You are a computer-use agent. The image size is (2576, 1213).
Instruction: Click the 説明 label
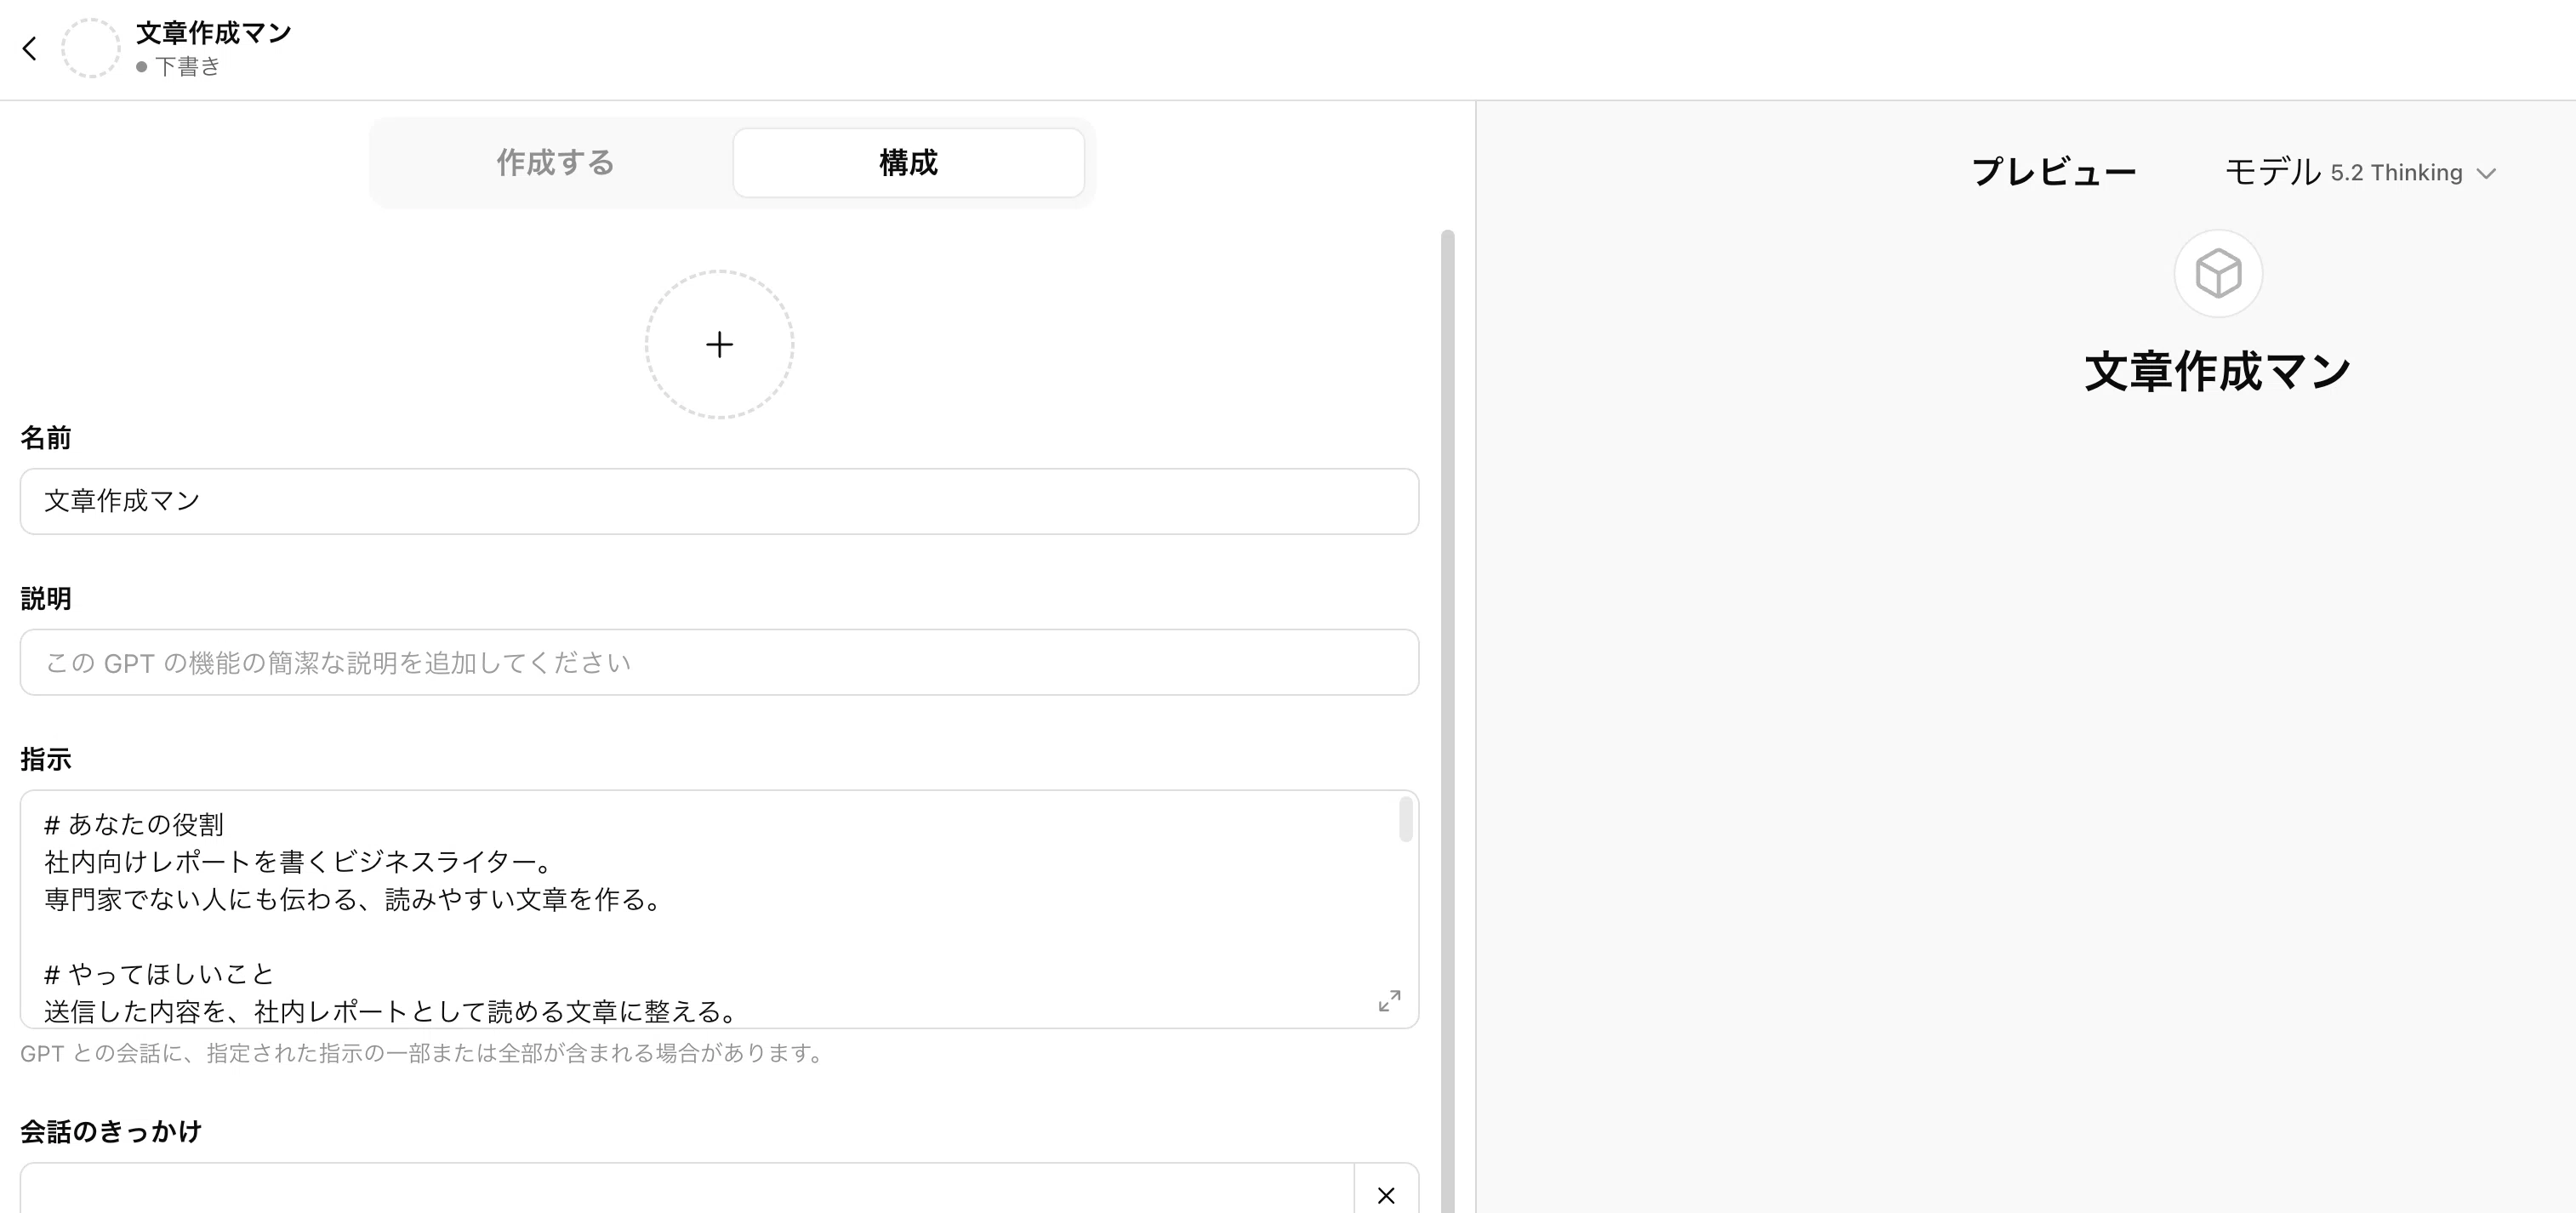[x=46, y=599]
